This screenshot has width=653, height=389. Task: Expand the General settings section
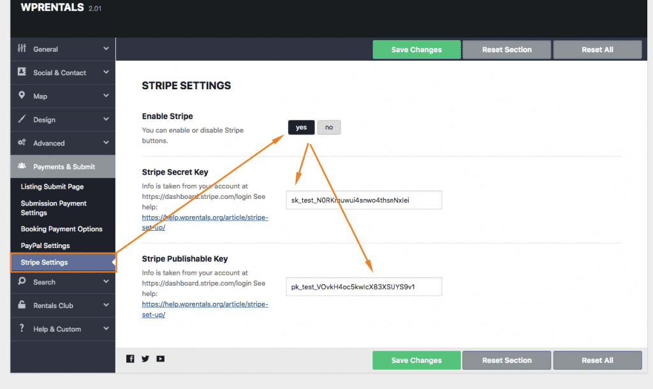(106, 49)
